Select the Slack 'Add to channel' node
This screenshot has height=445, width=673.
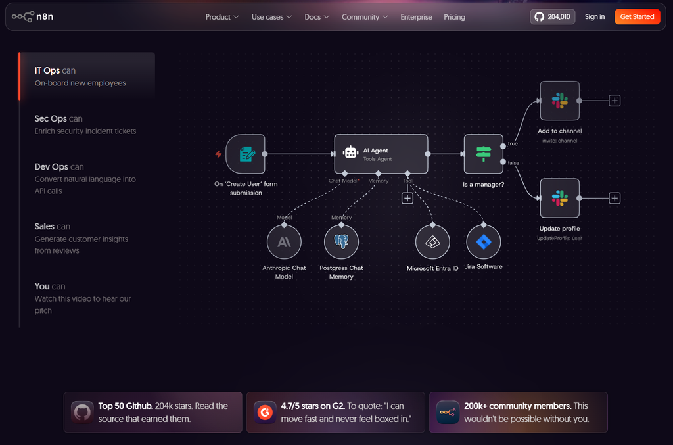pos(560,101)
